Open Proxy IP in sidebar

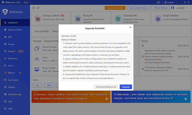click(x=15, y=51)
